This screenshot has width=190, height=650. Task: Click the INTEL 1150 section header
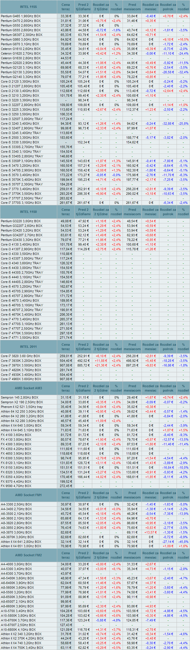29,212
